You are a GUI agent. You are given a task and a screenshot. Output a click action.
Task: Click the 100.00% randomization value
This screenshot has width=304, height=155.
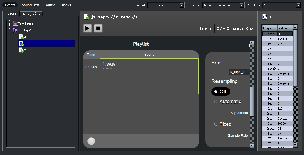tap(91, 67)
